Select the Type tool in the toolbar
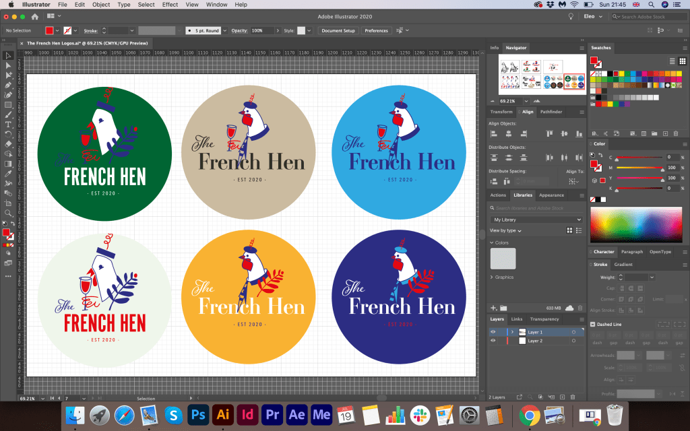The height and width of the screenshot is (431, 690). [8, 125]
